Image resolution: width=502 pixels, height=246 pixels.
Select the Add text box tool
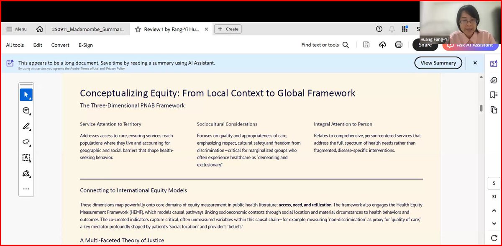click(26, 158)
